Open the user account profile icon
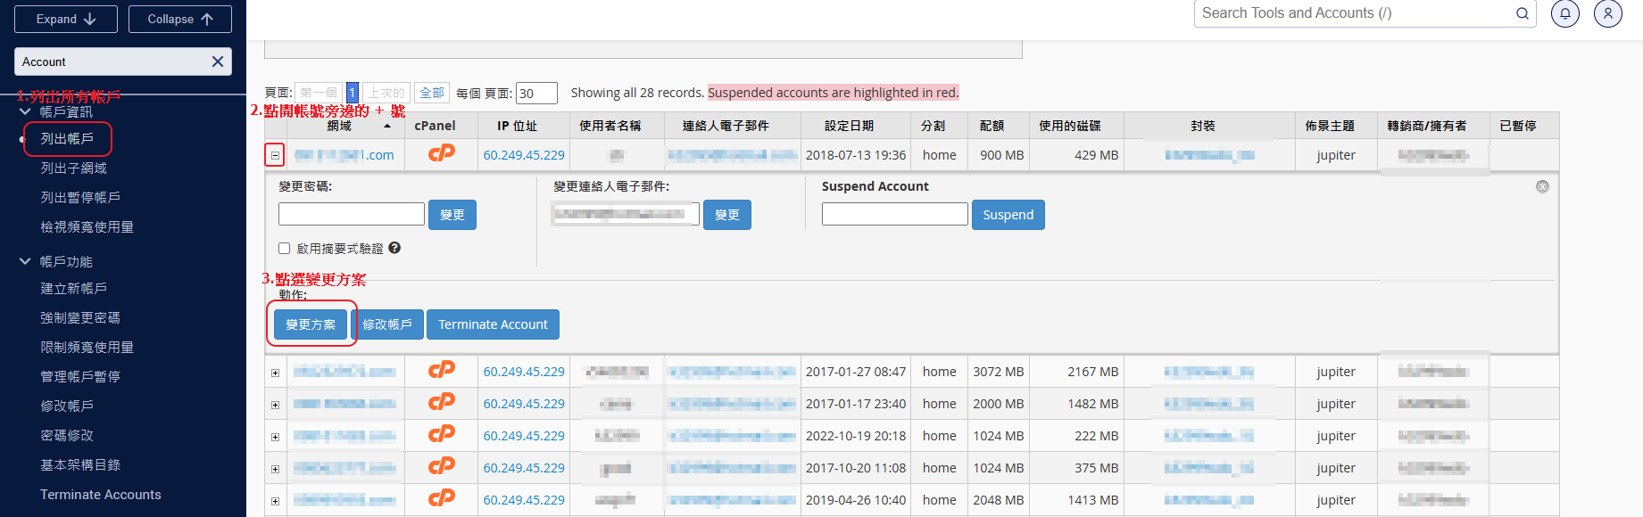The width and height of the screenshot is (1643, 517). tap(1607, 13)
